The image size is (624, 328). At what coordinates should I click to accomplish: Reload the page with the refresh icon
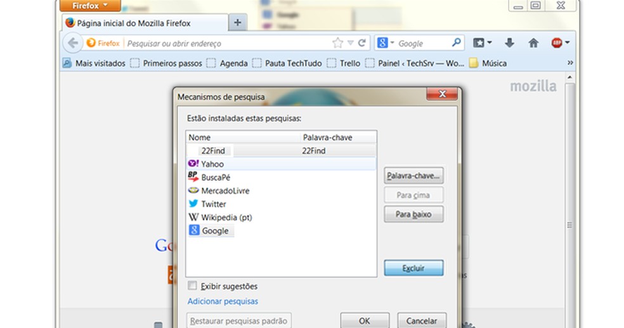pyautogui.click(x=361, y=43)
